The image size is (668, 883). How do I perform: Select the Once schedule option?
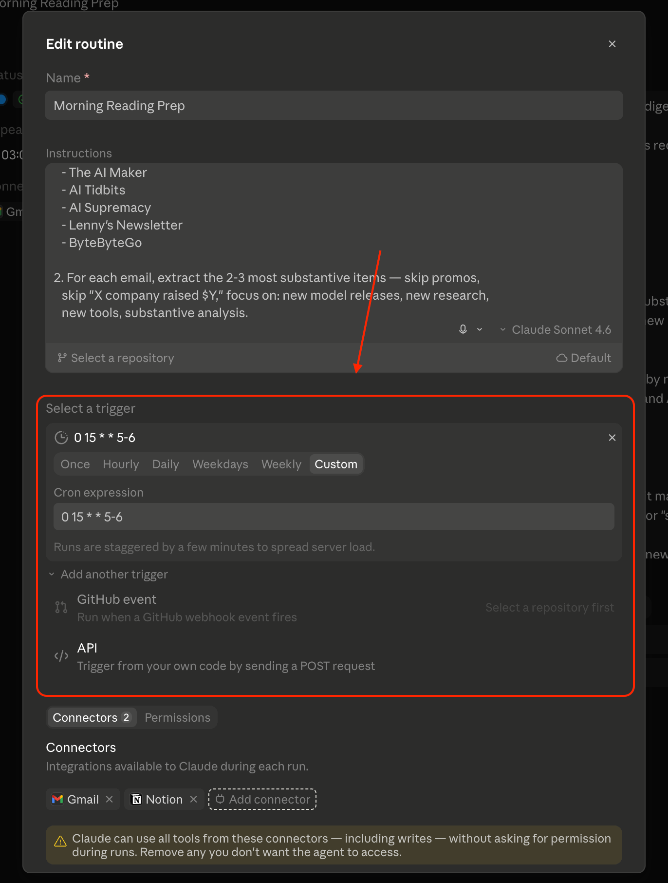pos(75,464)
